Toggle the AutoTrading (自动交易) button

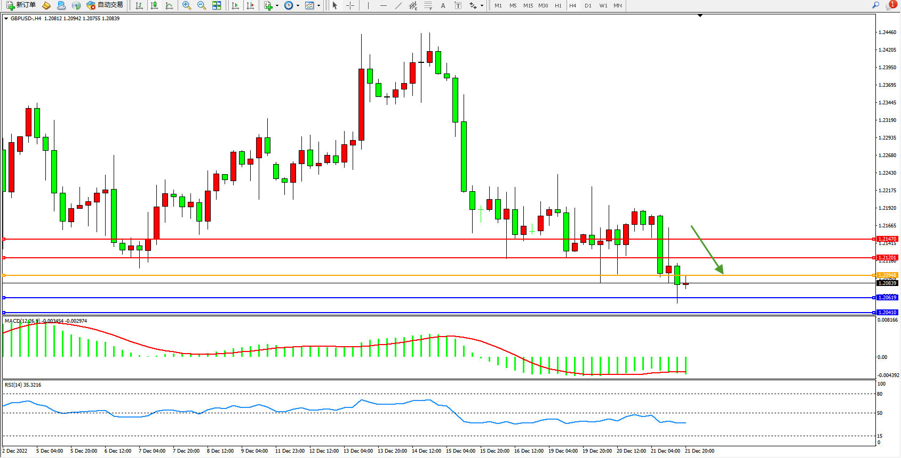click(x=105, y=5)
